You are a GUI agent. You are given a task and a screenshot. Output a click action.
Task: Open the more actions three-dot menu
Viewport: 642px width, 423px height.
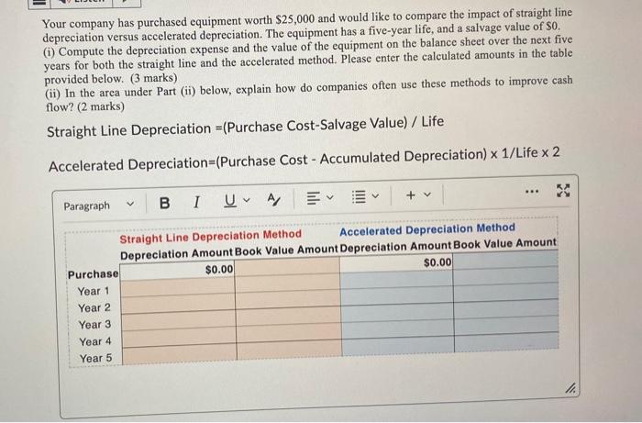pos(531,191)
